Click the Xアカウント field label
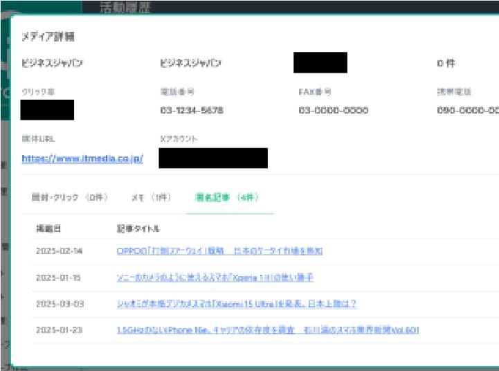 [179, 138]
